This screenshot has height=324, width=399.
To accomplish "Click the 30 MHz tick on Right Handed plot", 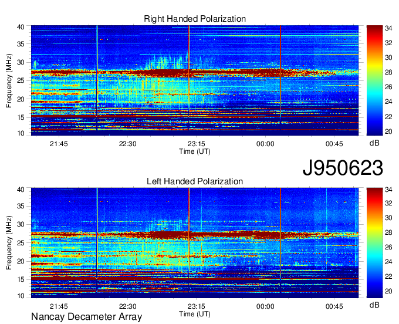I will click(x=21, y=62).
